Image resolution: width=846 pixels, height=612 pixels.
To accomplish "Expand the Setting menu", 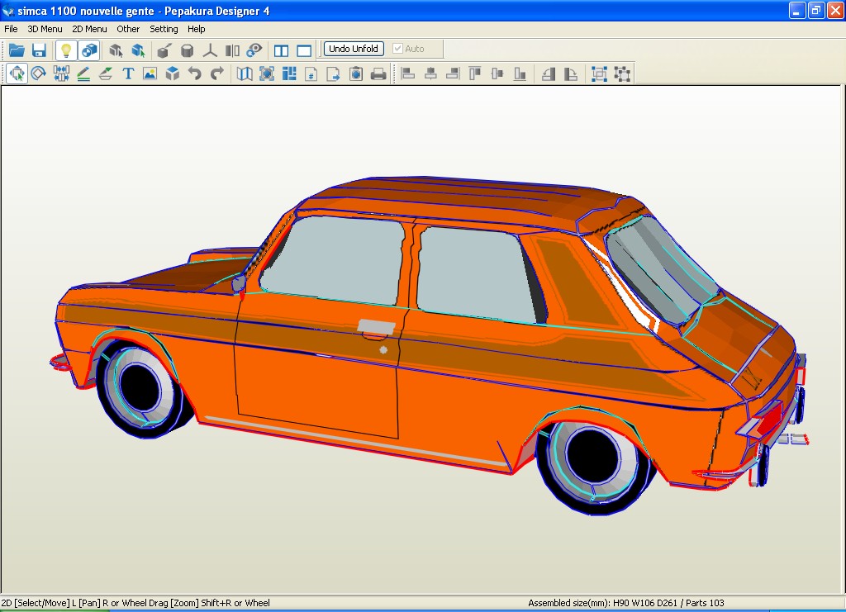I will coord(164,29).
